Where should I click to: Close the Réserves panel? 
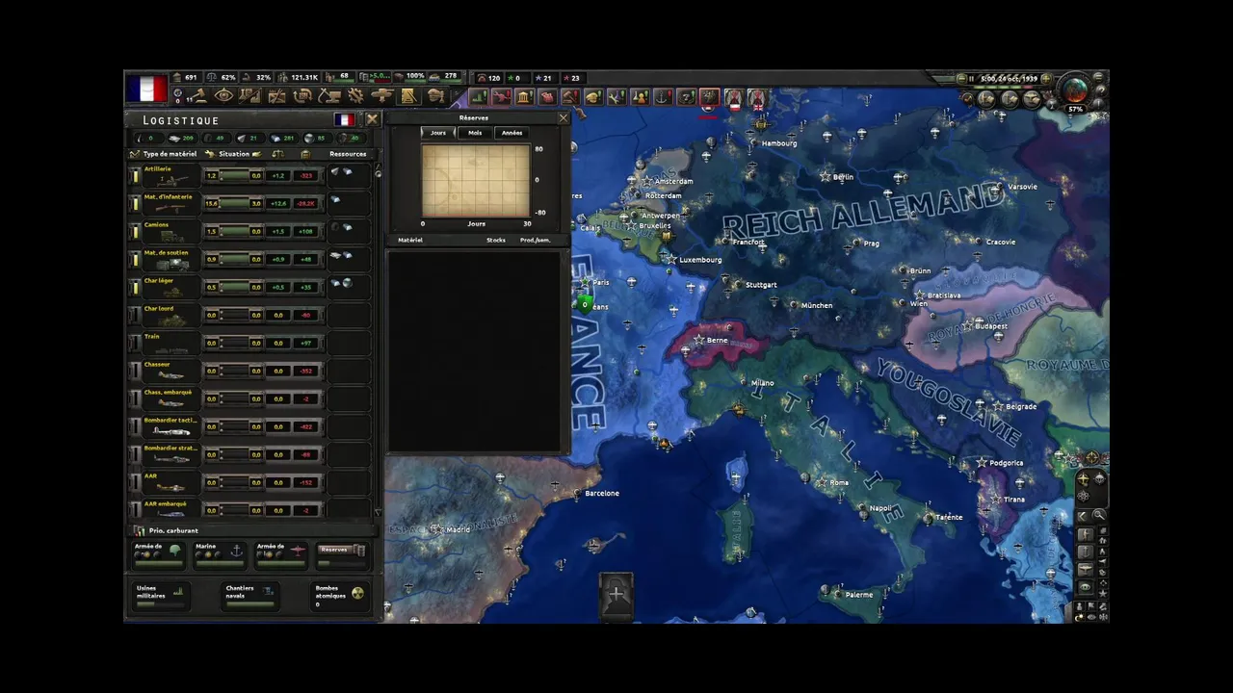(564, 118)
